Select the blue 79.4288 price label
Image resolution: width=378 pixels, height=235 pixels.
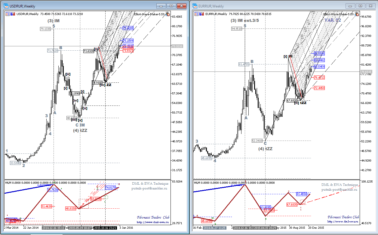[128, 28]
